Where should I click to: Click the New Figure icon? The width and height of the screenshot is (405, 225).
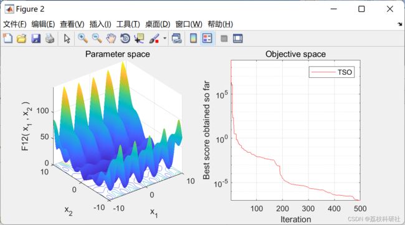7,38
